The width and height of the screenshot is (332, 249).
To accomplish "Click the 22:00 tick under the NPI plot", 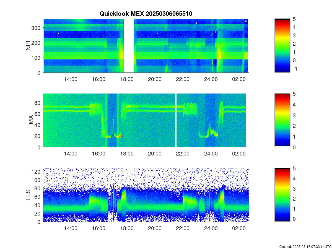I will [183, 79].
